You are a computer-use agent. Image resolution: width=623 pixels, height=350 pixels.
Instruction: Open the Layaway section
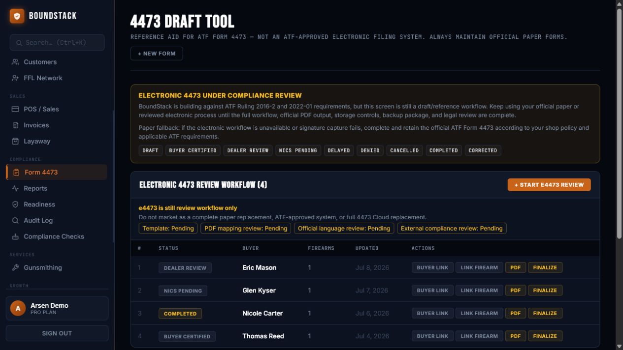(x=57, y=141)
